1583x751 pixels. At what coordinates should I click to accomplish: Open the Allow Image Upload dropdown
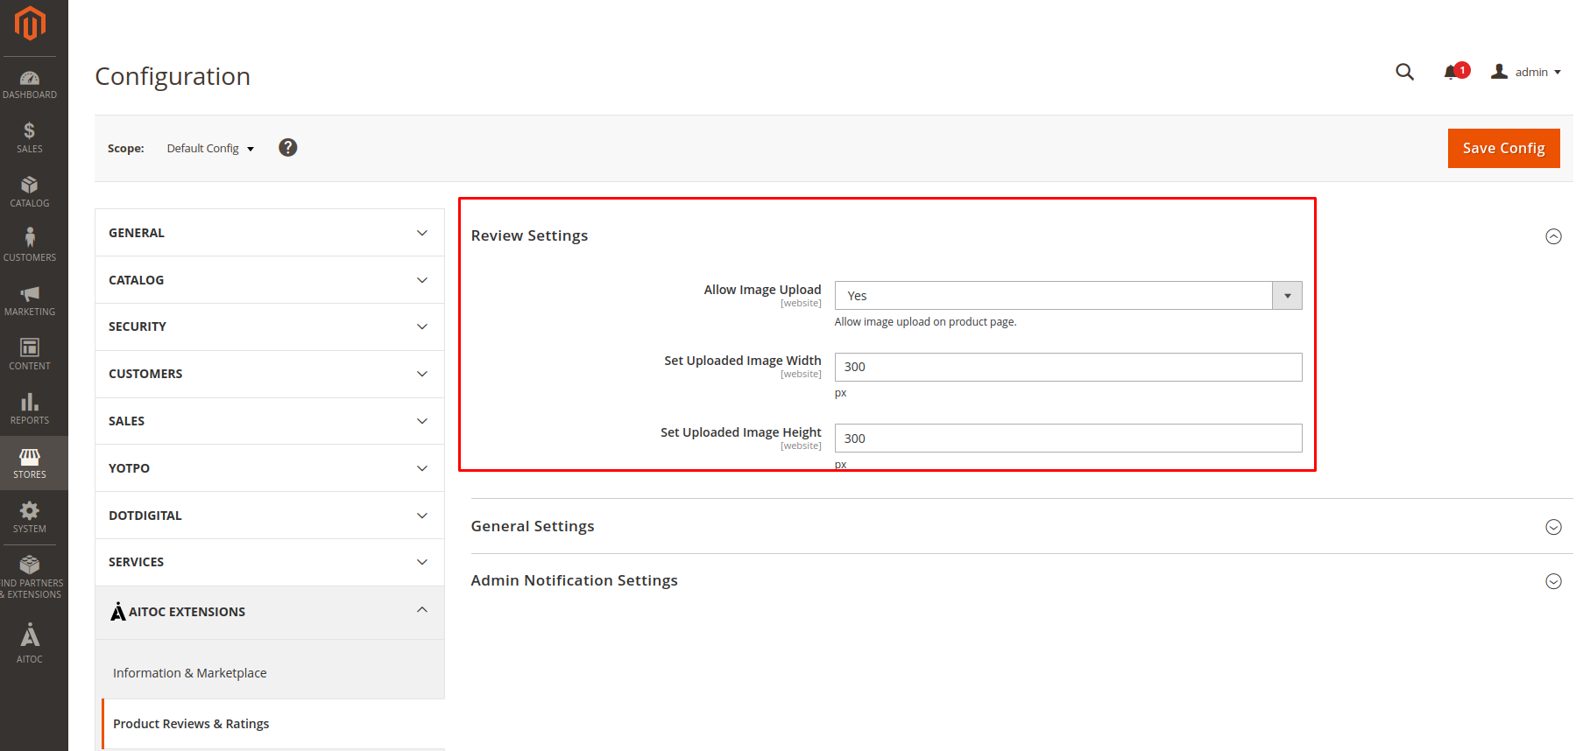point(1068,296)
